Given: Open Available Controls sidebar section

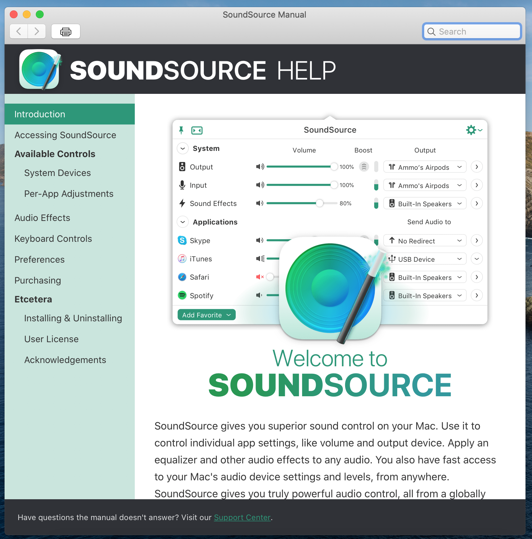Looking at the screenshot, I should point(55,154).
